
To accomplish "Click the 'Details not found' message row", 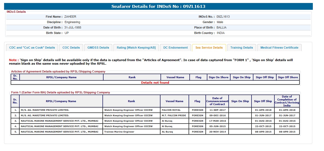I will click(x=155, y=83).
